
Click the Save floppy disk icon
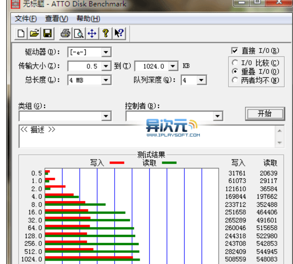(47, 34)
